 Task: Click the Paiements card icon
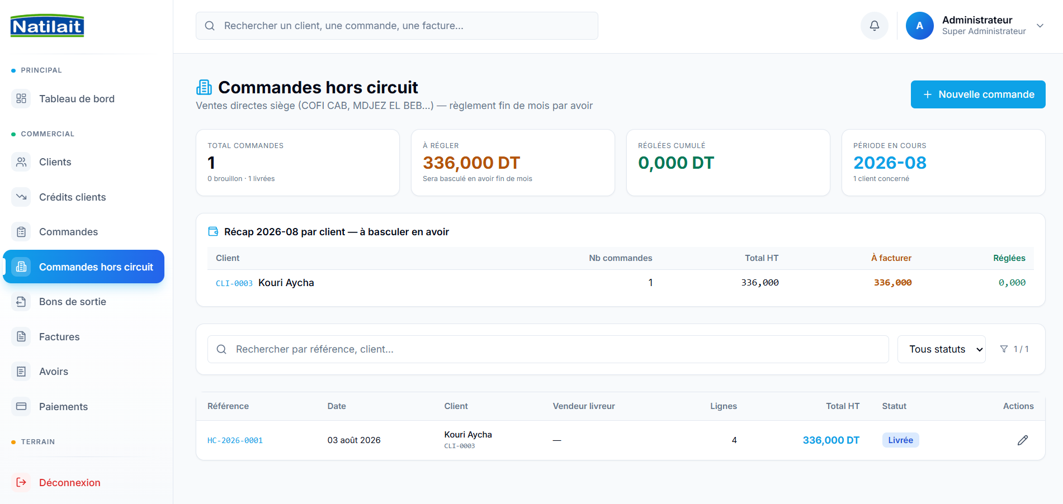[x=21, y=407]
